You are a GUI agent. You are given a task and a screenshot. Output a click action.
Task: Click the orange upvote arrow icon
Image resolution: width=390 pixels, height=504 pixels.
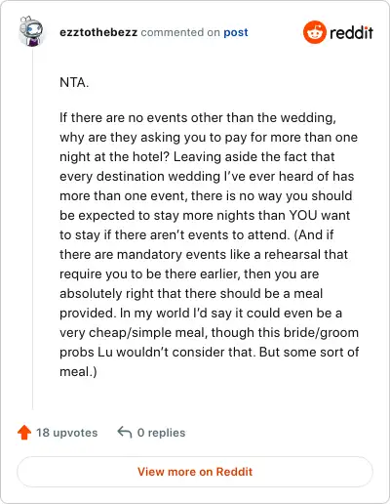(x=24, y=433)
